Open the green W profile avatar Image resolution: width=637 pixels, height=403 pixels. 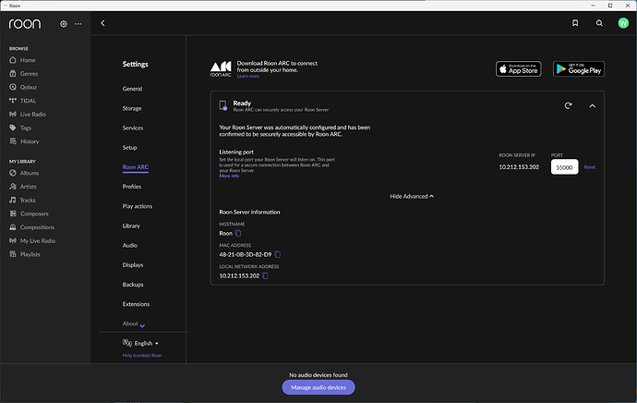(x=623, y=23)
